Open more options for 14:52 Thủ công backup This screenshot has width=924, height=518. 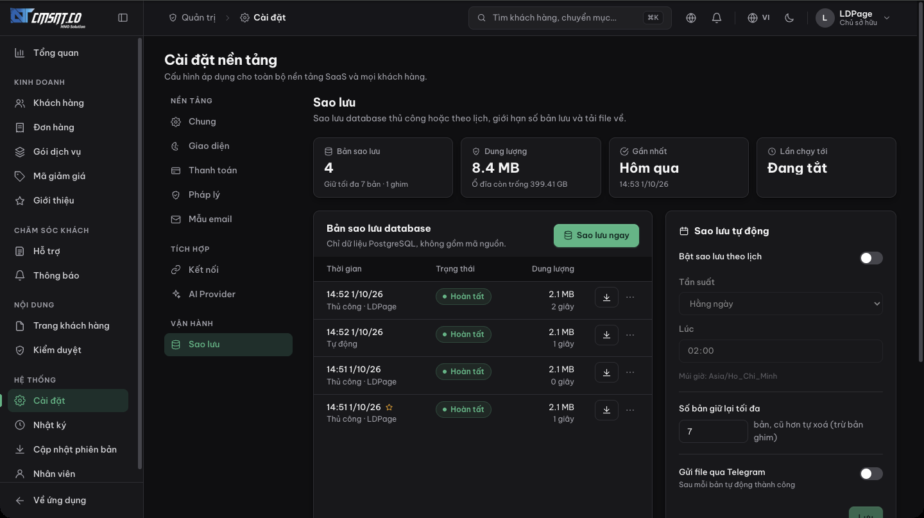tap(630, 297)
